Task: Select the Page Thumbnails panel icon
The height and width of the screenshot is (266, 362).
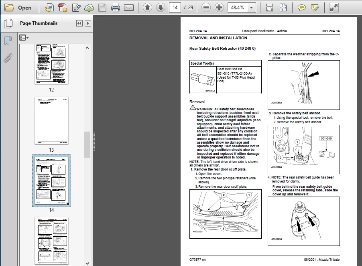Action: (x=8, y=23)
